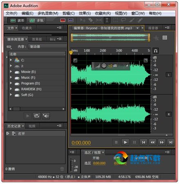
Task: Select the Move tool
Action: coord(83,20)
